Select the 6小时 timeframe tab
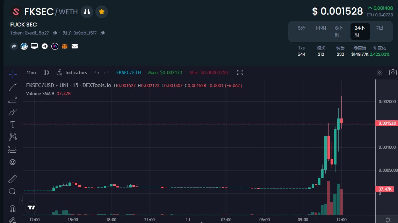Image resolution: width=398 pixels, height=223 pixels. coord(339,31)
